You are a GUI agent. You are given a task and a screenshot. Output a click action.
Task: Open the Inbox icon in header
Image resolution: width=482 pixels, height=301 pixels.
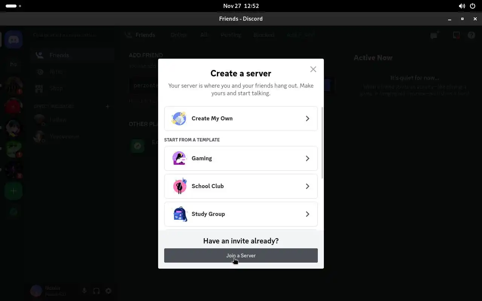(456, 35)
